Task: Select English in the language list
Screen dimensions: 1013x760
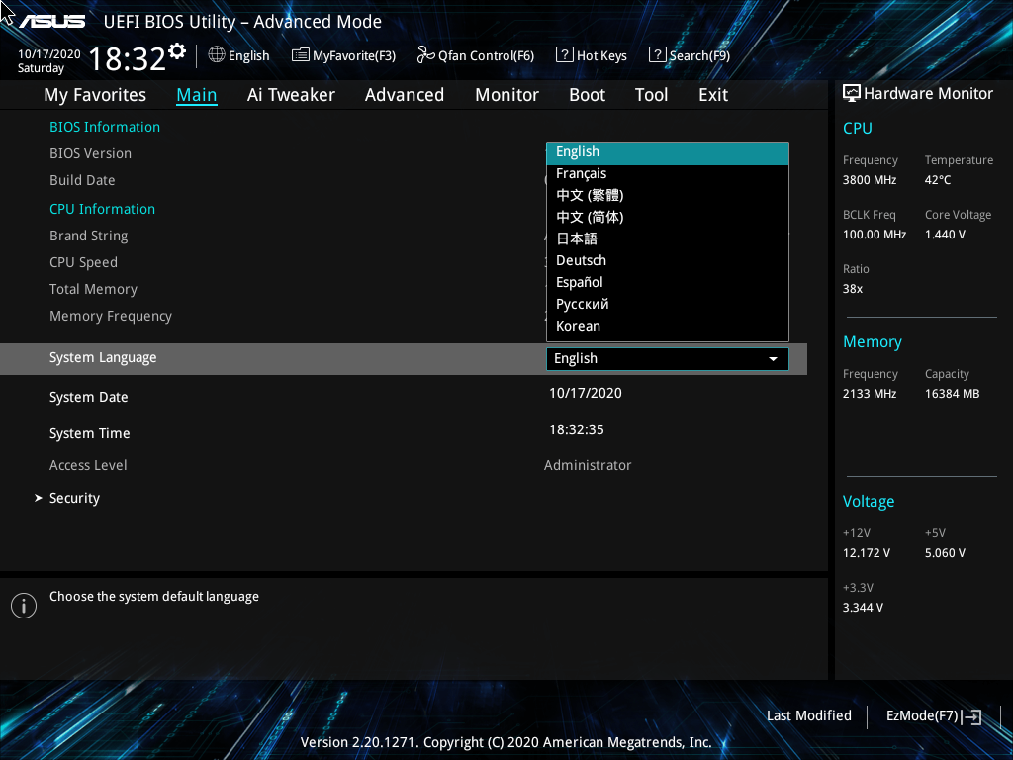Action: [x=668, y=151]
